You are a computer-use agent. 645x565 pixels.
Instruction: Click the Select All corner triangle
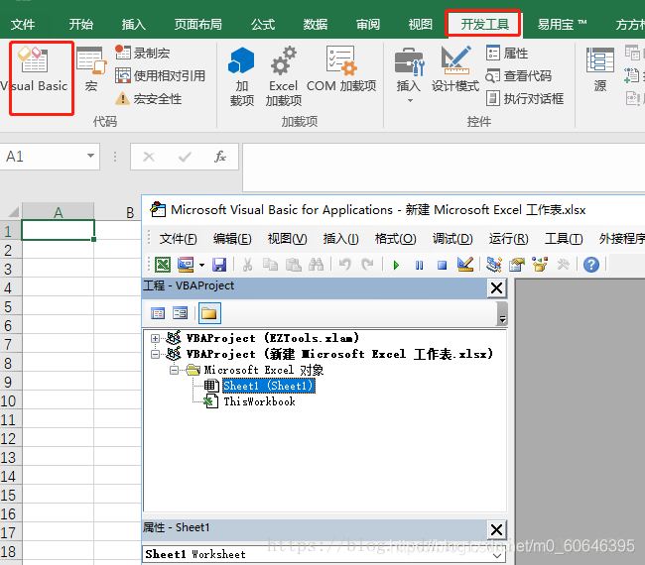13,212
